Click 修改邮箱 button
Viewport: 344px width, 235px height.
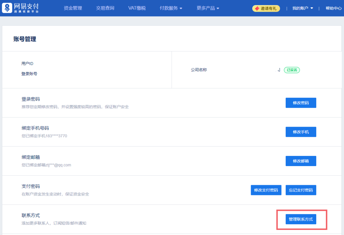pyautogui.click(x=301, y=161)
